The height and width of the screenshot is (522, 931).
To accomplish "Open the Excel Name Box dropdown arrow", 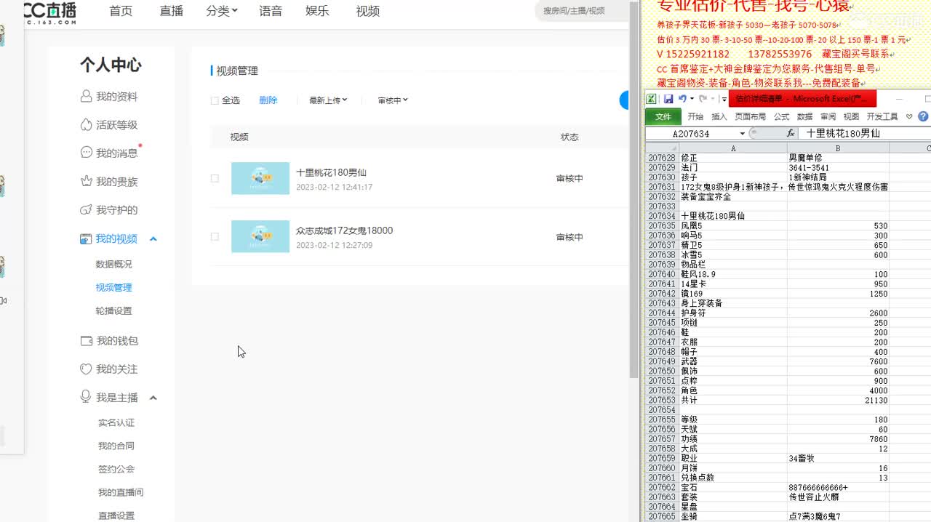I will pos(743,134).
